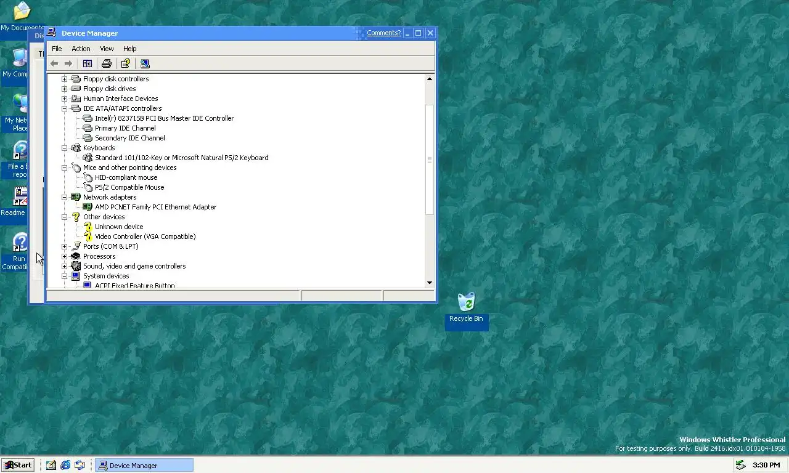The image size is (789, 473).
Task: Expand Ports (COM & LPT) node
Action: point(64,246)
